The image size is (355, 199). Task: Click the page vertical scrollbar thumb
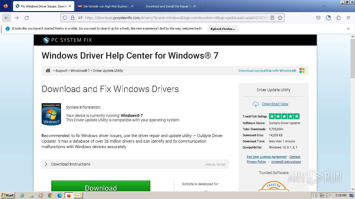[x=353, y=58]
